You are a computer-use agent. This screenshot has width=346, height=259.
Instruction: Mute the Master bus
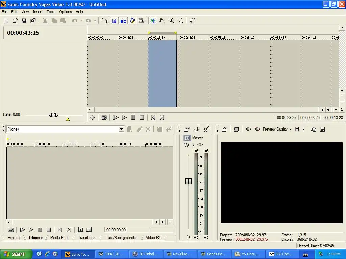187,145
